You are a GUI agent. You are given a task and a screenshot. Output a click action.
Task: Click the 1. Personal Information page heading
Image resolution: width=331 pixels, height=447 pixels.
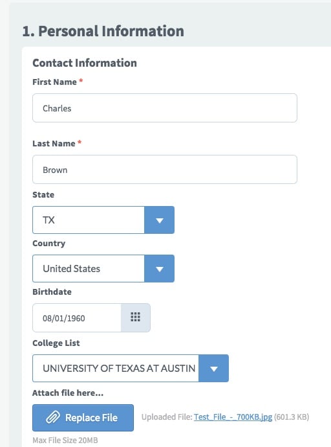click(103, 31)
